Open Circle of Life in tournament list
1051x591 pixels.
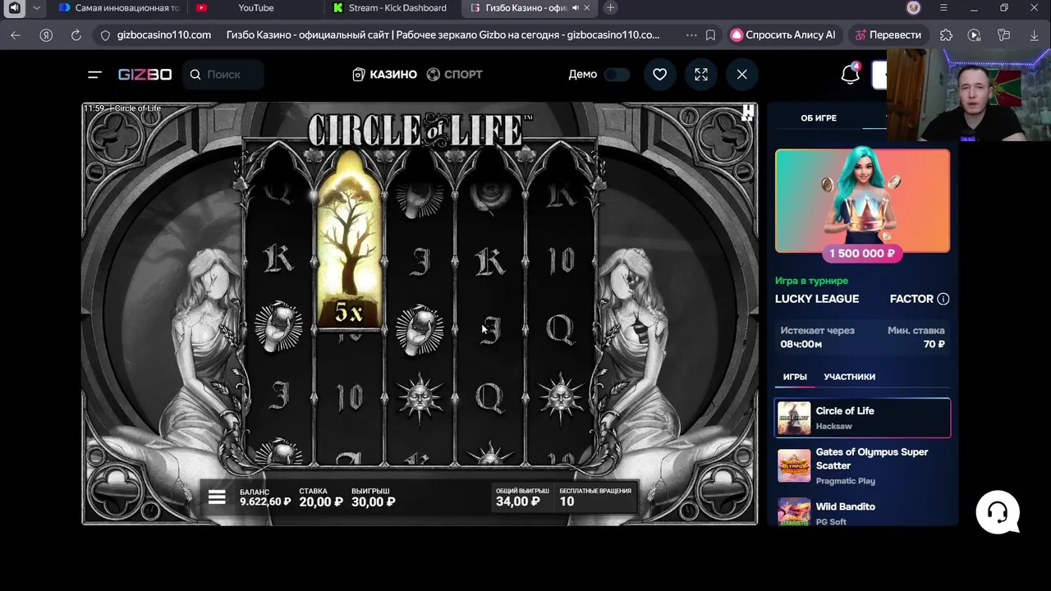coord(862,418)
